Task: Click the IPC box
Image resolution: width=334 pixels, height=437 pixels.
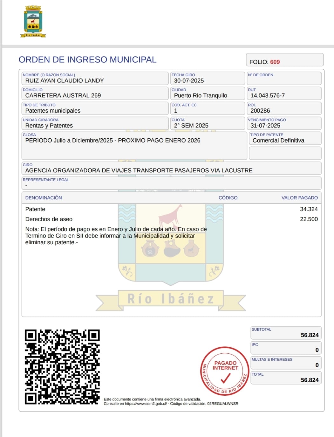Action: [x=286, y=348]
